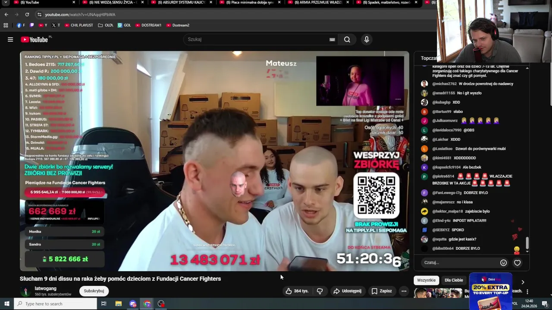Viewport: 552px width, 310px height.
Task: Open the YouTube Y bookmark
Action: click(43, 25)
